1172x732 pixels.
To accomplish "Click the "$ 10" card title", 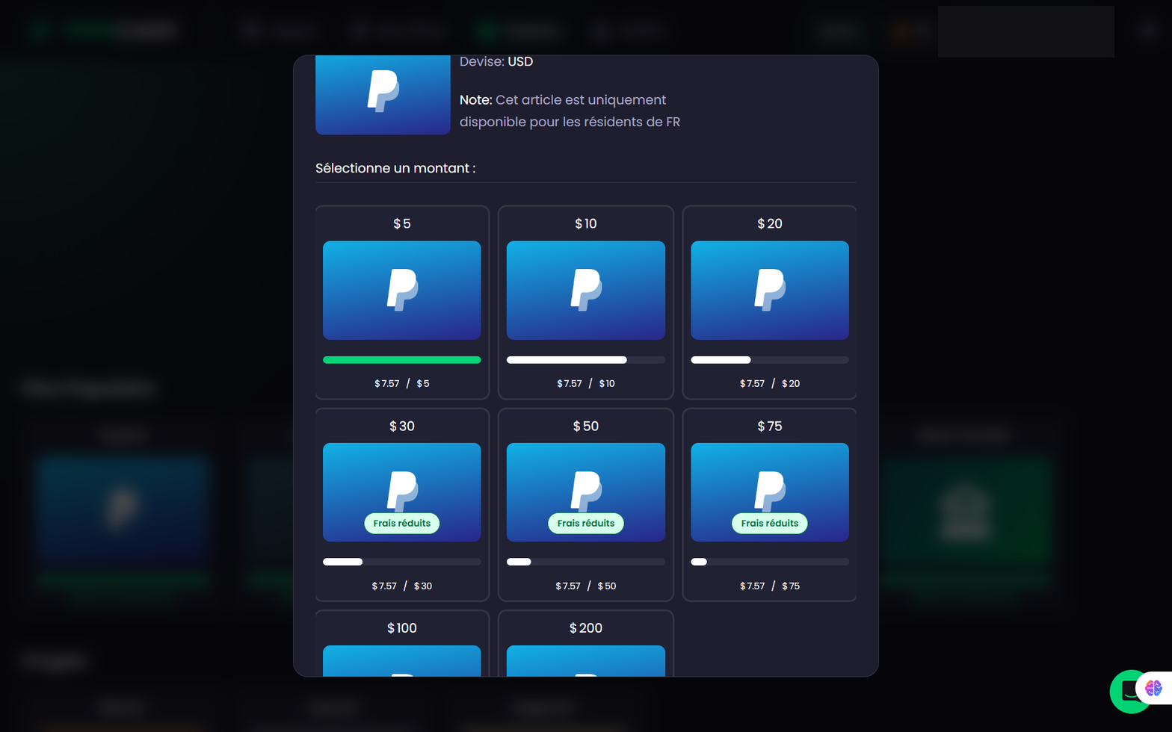I will (x=585, y=223).
